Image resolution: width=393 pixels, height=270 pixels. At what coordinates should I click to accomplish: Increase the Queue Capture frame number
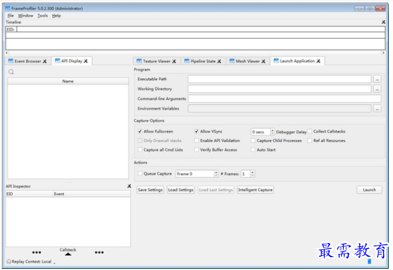click(216, 172)
